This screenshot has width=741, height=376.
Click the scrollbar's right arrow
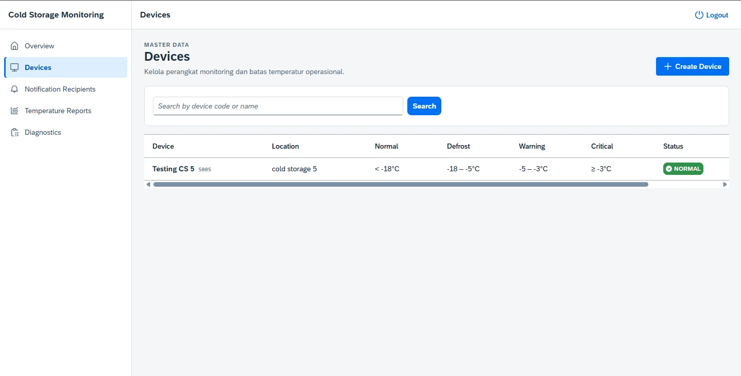[725, 184]
